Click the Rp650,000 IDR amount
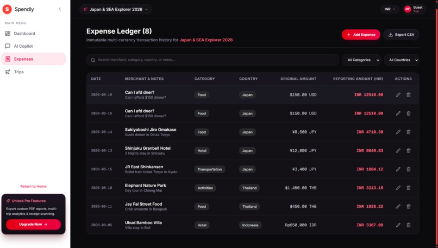The height and width of the screenshot is (248, 438). [301, 225]
